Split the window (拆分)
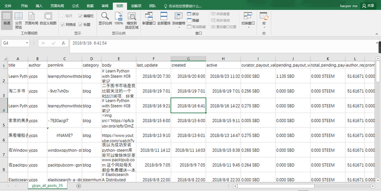This screenshot has width=381, height=191. point(193,14)
